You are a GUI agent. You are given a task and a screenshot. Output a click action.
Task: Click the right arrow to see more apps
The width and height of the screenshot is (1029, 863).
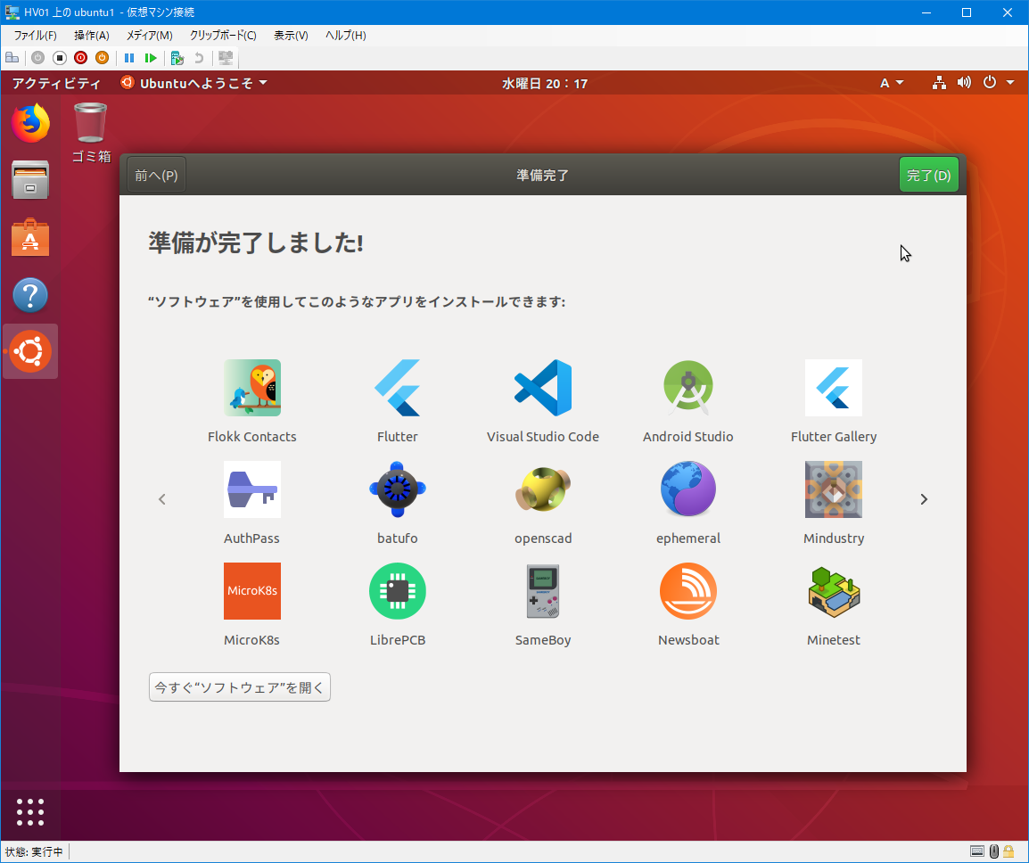point(924,499)
